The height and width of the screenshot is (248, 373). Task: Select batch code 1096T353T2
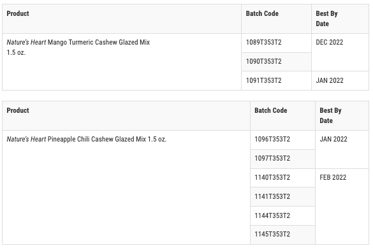(272, 139)
